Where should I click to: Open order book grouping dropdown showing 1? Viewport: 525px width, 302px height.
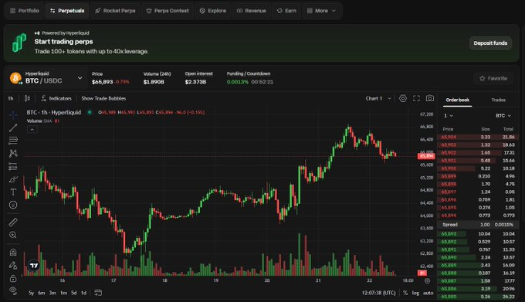point(449,116)
